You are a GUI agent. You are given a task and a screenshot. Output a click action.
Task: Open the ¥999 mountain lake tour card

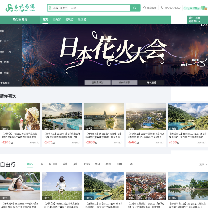pos(188,125)
